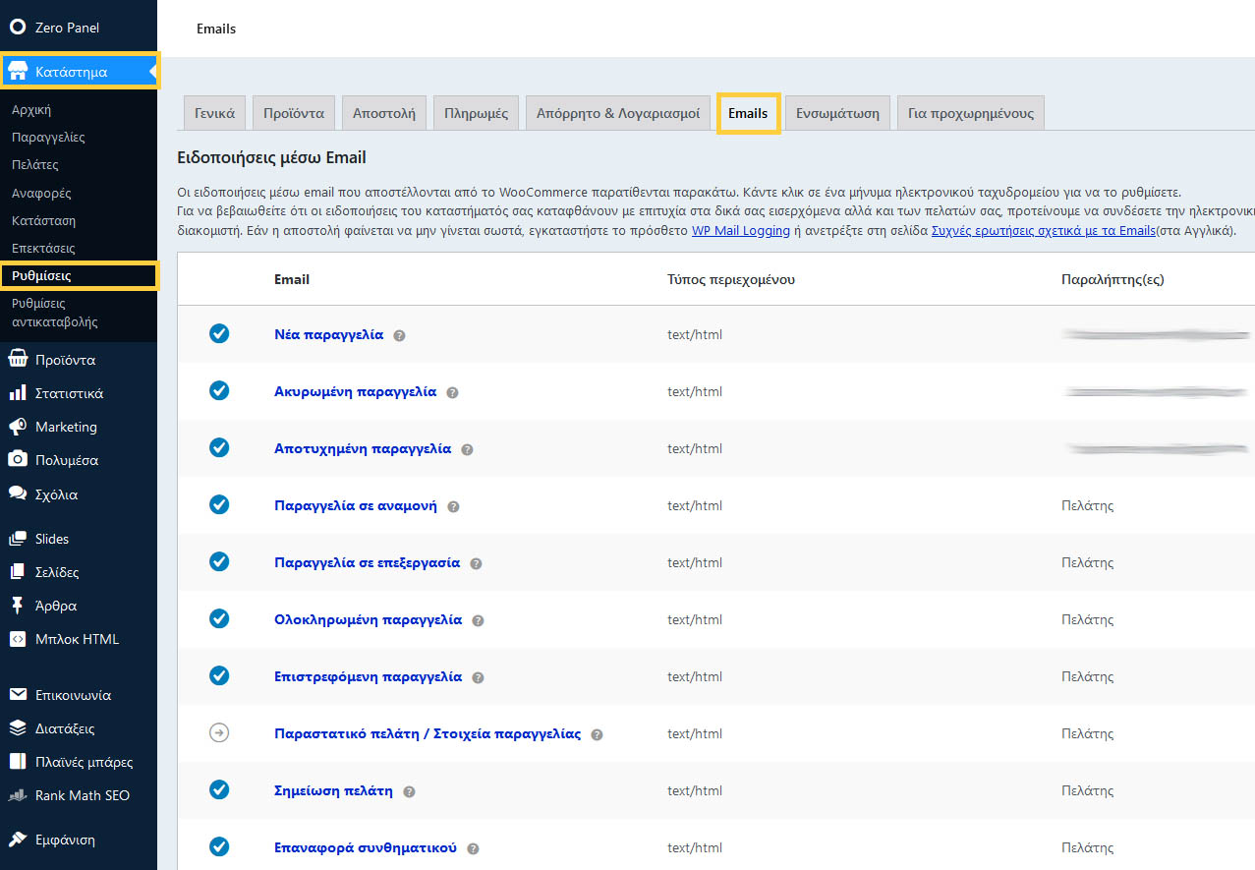Click the Rank Math SEO icon
Viewport: 1255px width, 870px height.
point(18,795)
